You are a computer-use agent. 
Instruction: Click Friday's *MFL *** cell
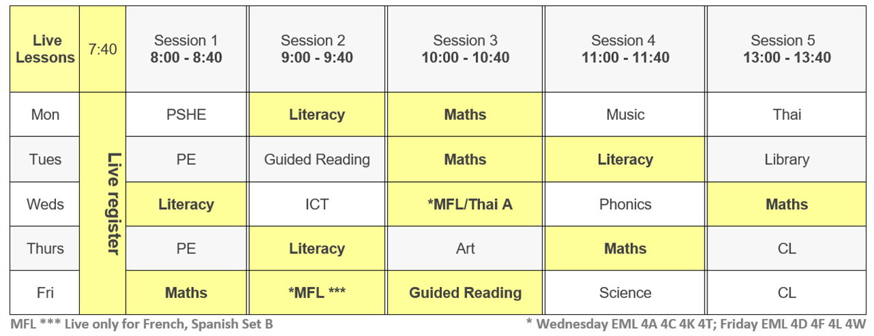click(317, 292)
